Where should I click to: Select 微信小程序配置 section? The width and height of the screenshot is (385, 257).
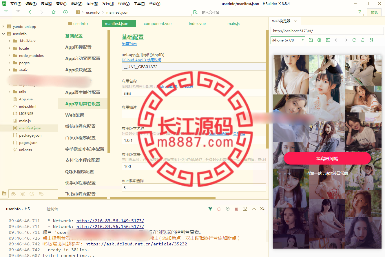[x=80, y=126]
